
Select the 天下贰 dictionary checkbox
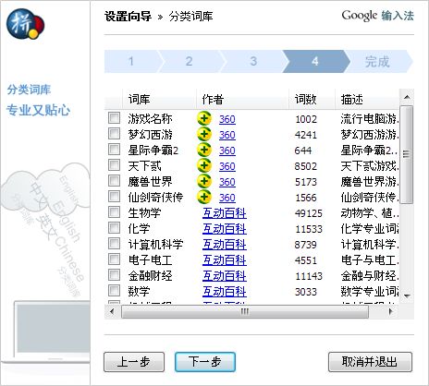[x=114, y=165]
